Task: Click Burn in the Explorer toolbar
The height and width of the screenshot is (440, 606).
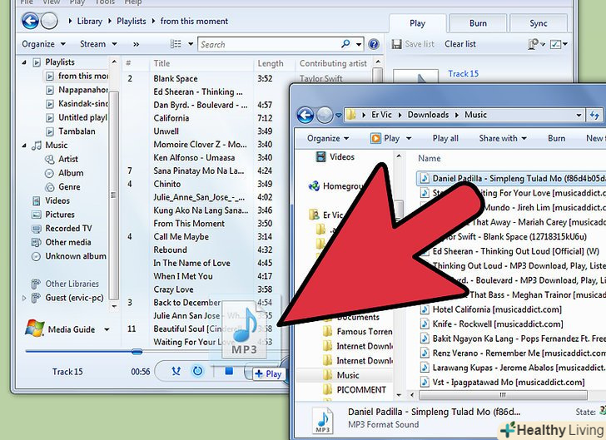Action: (557, 138)
